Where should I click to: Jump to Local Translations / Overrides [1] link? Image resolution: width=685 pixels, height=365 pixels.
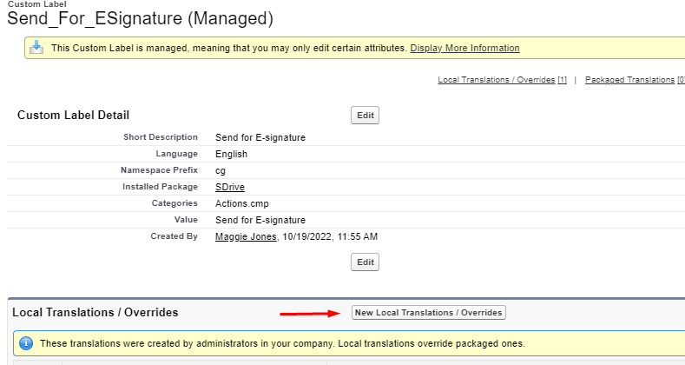point(502,80)
